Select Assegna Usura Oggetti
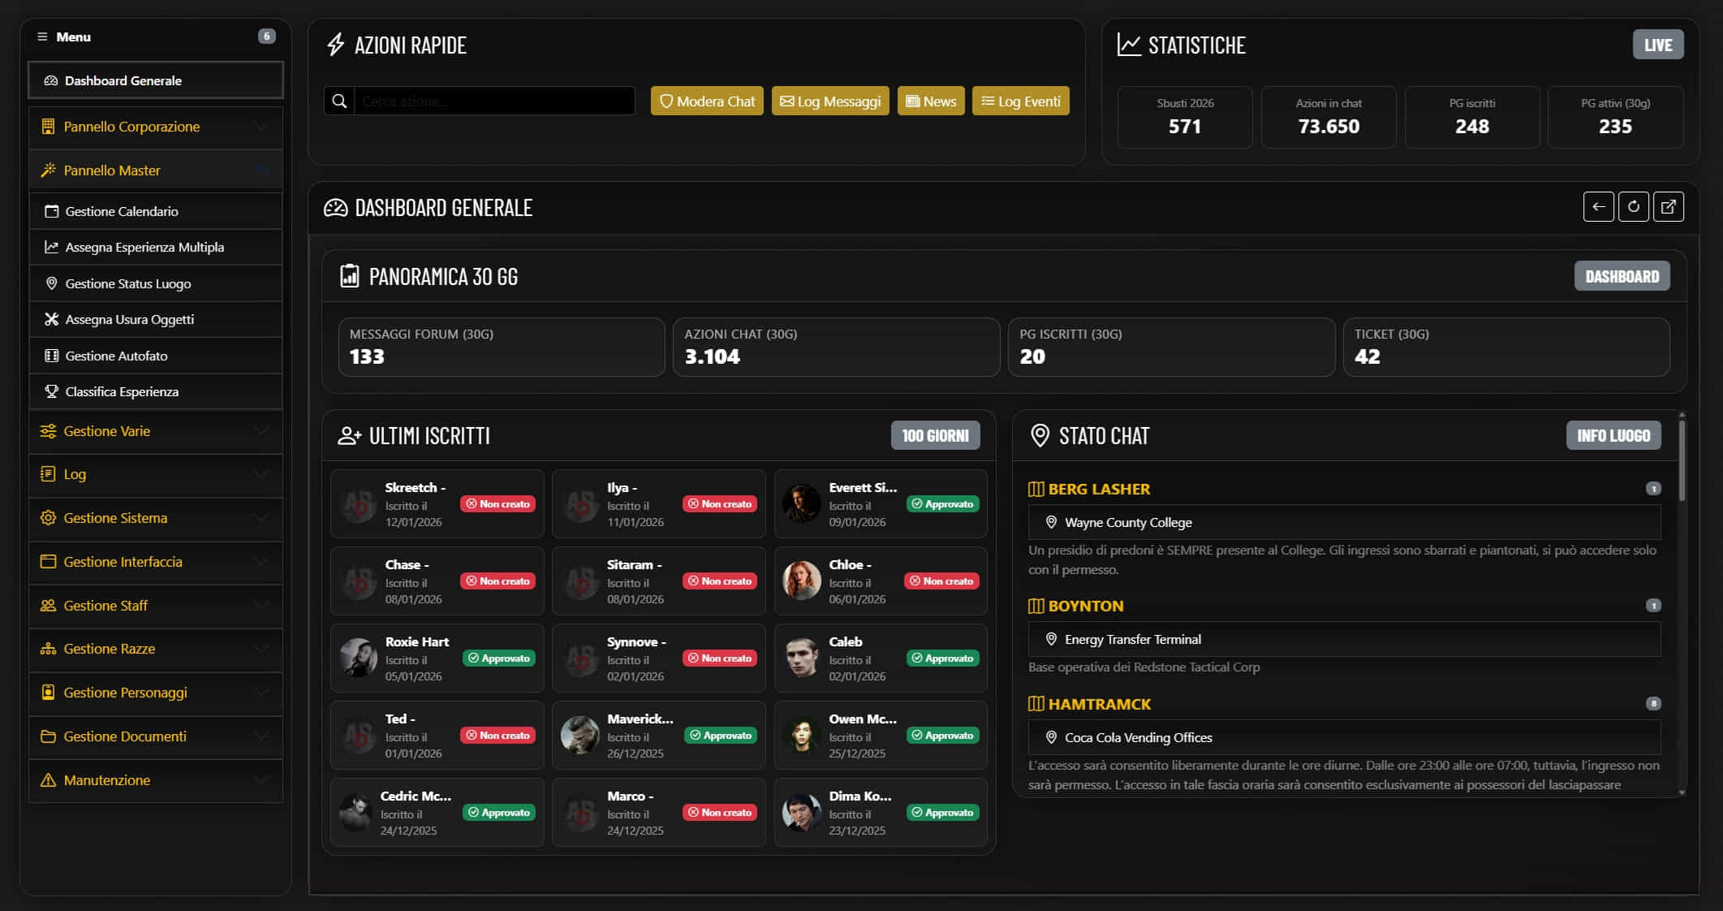This screenshot has height=911, width=1723. click(x=156, y=319)
